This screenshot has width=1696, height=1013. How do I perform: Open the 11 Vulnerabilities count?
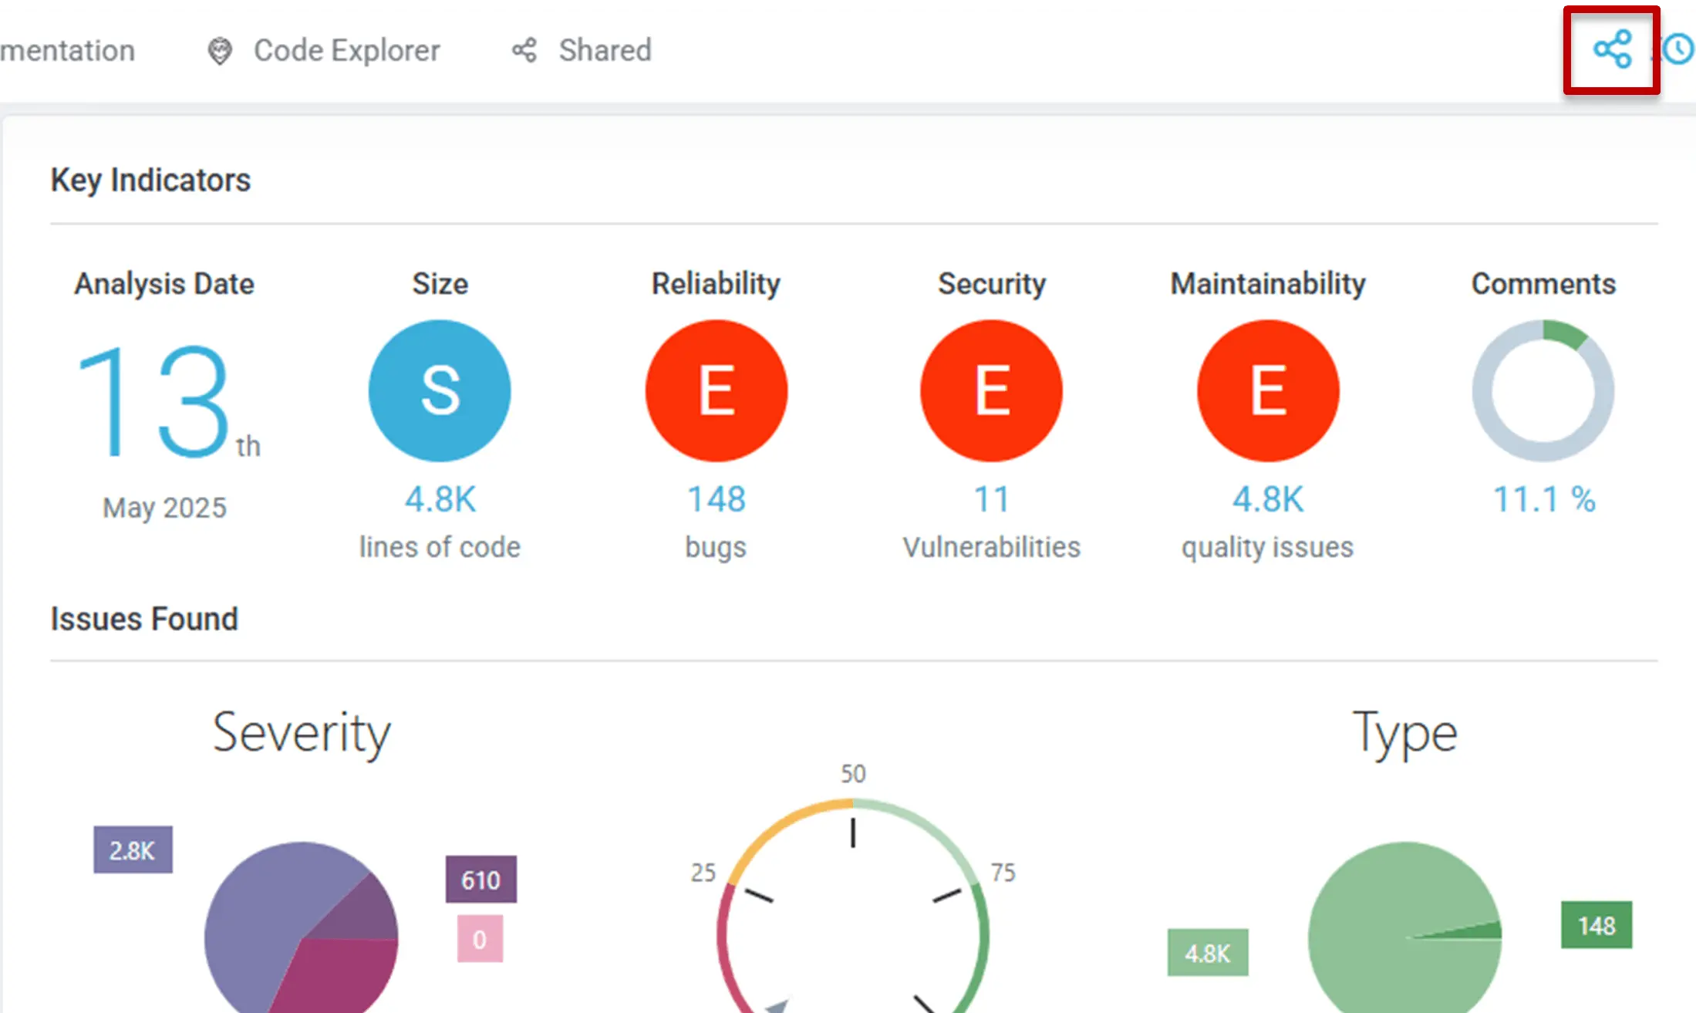[992, 499]
